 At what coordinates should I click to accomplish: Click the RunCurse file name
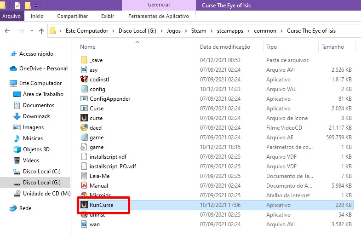click(101, 205)
